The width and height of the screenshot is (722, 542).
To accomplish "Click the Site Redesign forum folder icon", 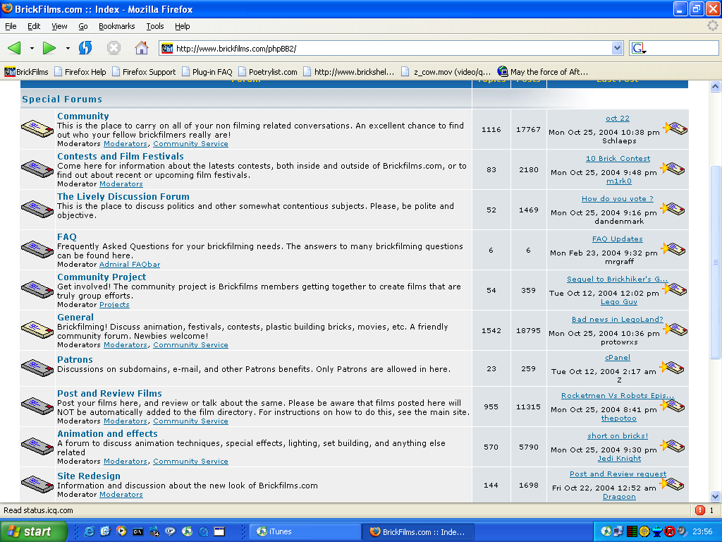I will [37, 484].
